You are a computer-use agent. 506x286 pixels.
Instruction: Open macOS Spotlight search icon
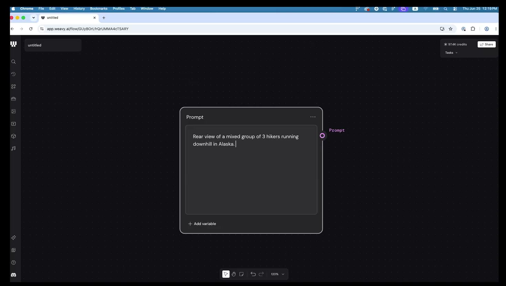pyautogui.click(x=445, y=9)
